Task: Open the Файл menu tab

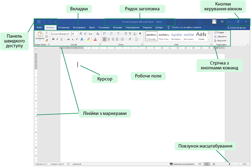Action: pos(39,28)
